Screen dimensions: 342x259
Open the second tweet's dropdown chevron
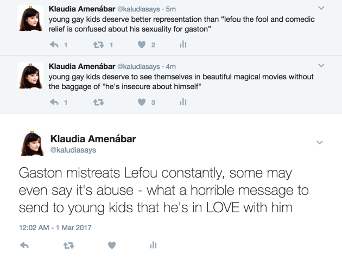click(321, 66)
